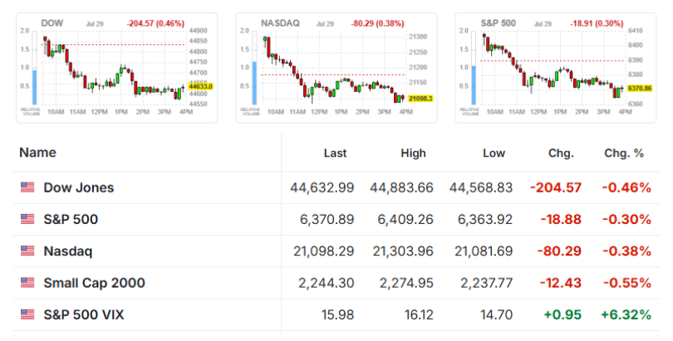Sort the table by the Name column header
Image resolution: width=673 pixels, height=341 pixels.
[37, 153]
